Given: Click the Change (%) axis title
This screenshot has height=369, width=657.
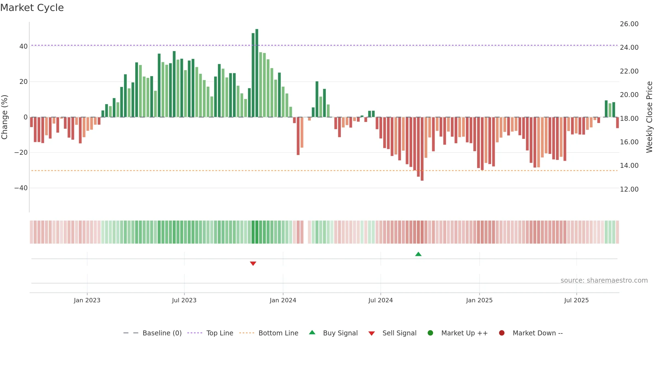Looking at the screenshot, I should pos(4,117).
